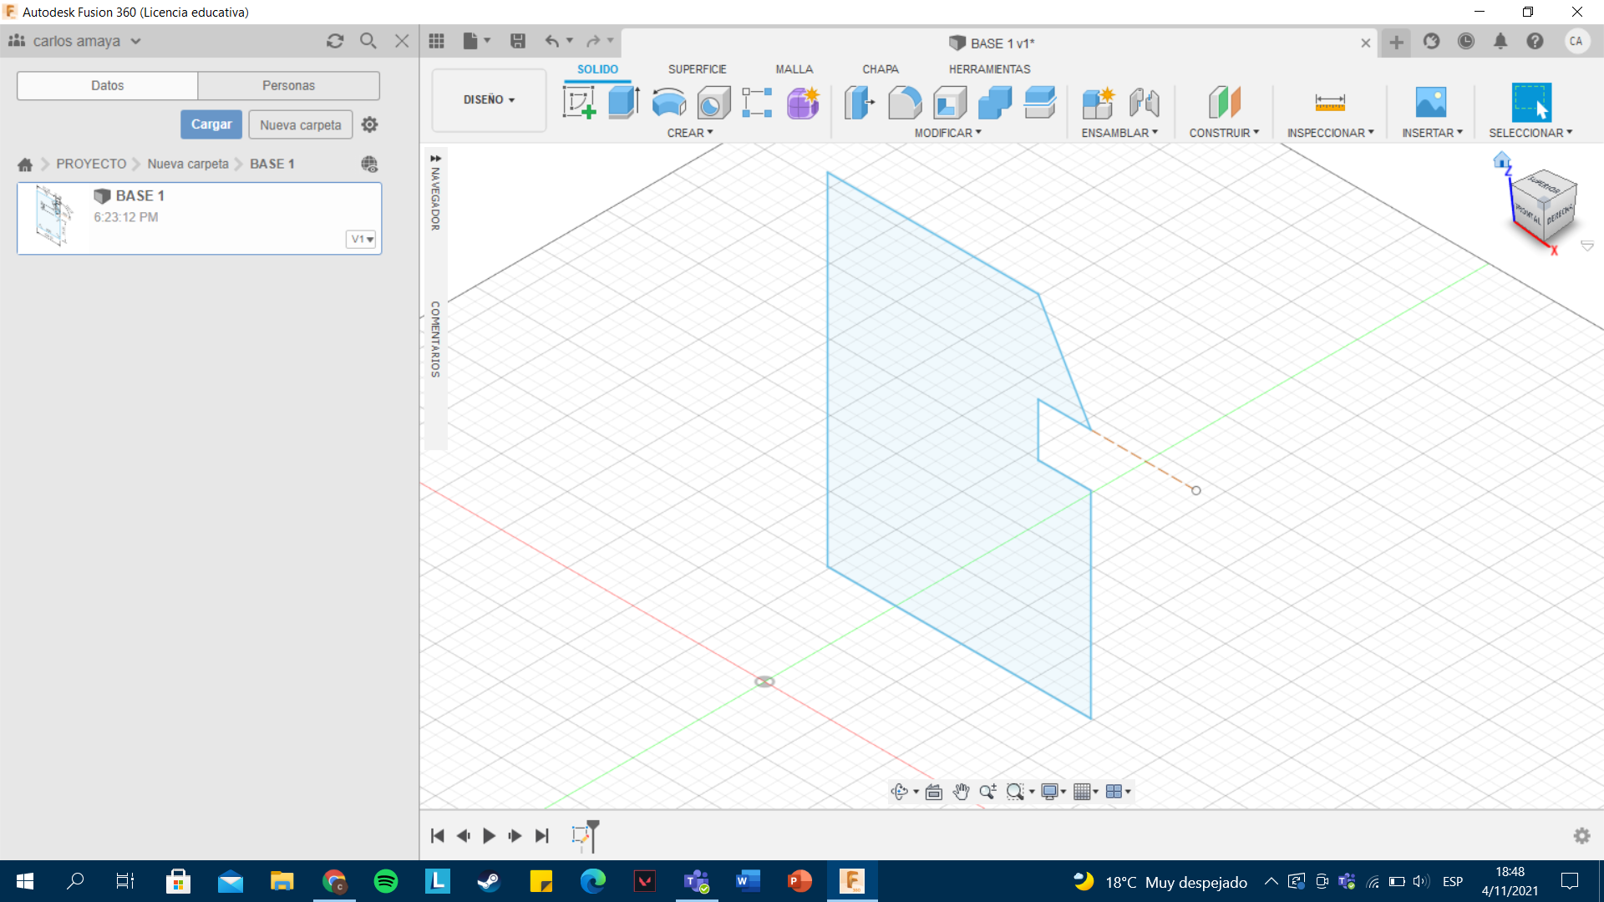Open the Seleccionar dropdown menu

[x=1530, y=133]
